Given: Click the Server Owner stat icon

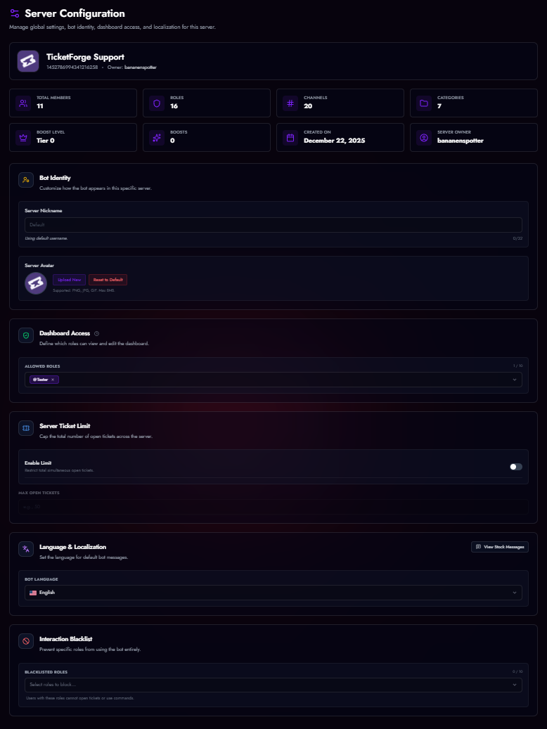Looking at the screenshot, I should tap(423, 138).
